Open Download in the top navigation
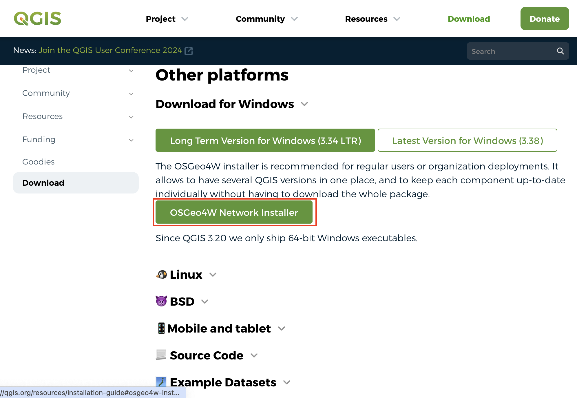Viewport: 577px width, 398px height. (469, 19)
